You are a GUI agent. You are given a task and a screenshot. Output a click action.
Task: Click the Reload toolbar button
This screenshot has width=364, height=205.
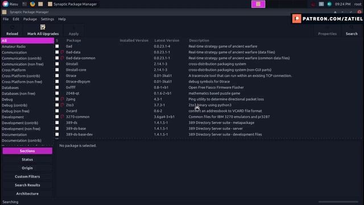pyautogui.click(x=12, y=30)
